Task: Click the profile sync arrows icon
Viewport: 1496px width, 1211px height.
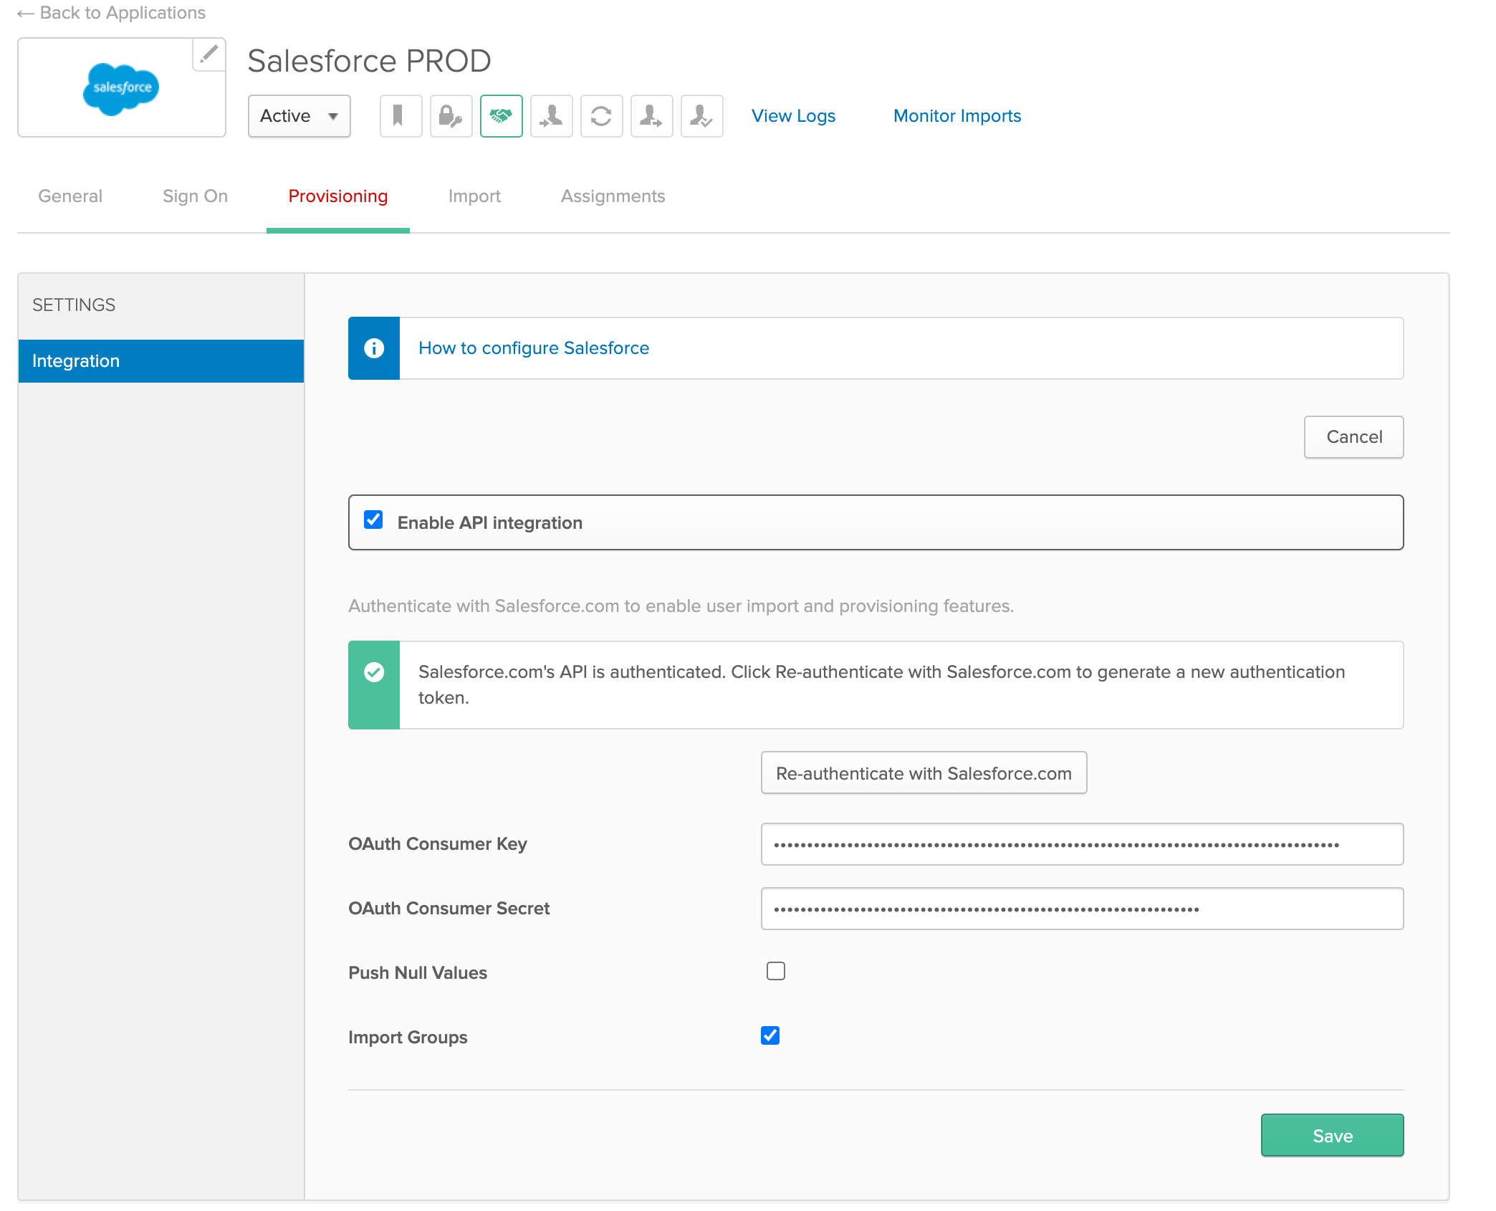Action: coord(601,115)
